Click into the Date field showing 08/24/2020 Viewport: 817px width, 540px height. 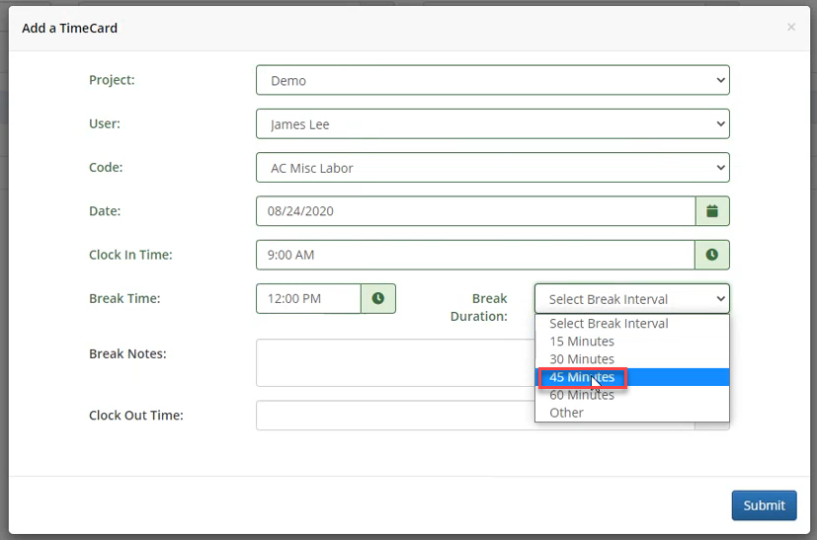click(x=474, y=211)
